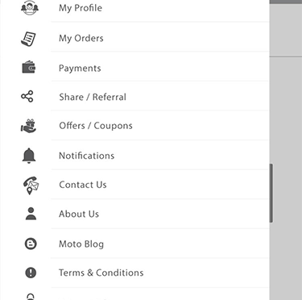302x300 pixels.
Task: Tap the Moto Blog blogger icon
Action: click(31, 244)
